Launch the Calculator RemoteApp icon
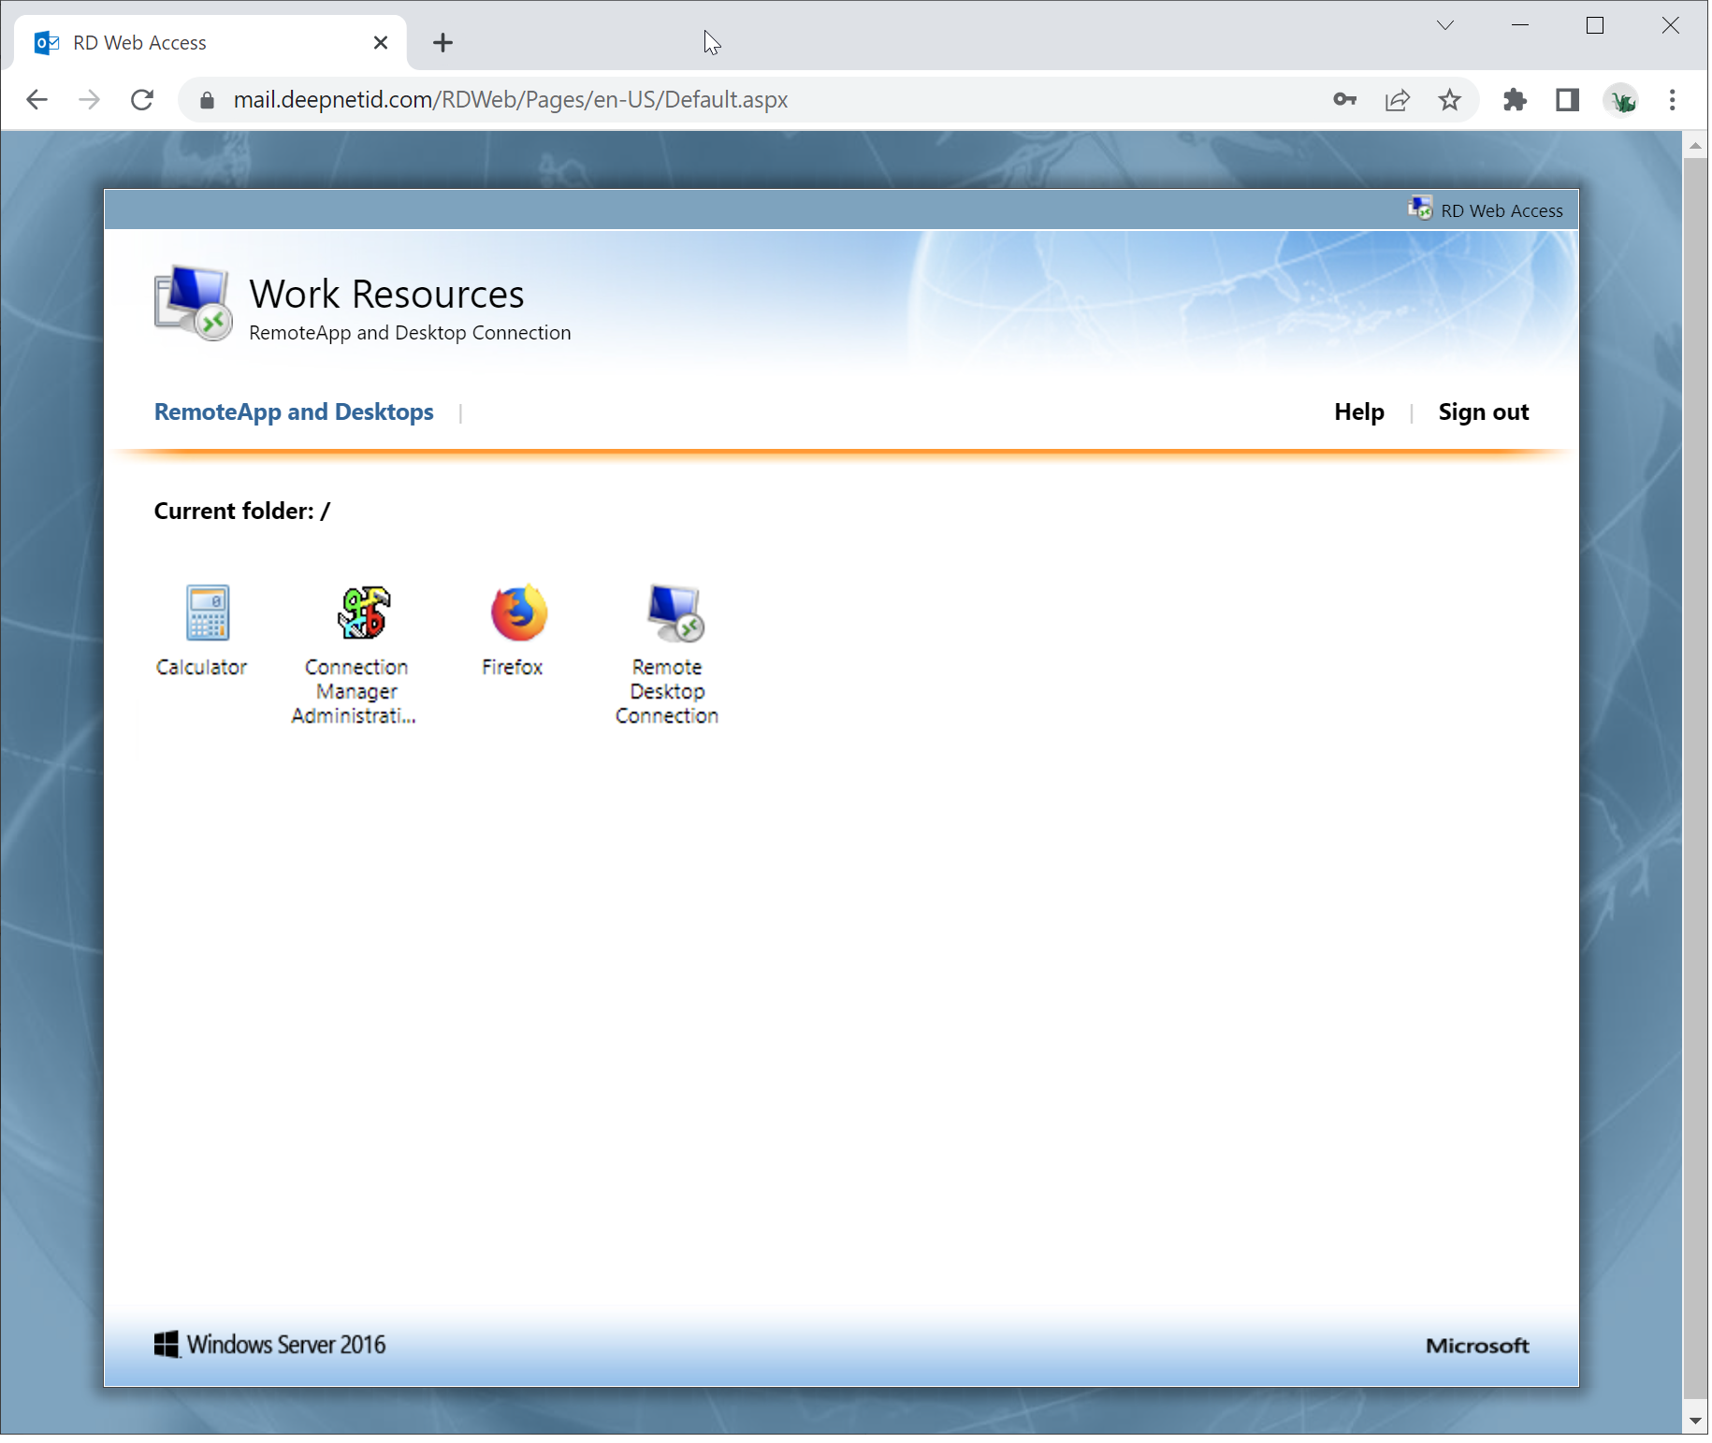Screen dimensions: 1712x1443 tap(207, 613)
